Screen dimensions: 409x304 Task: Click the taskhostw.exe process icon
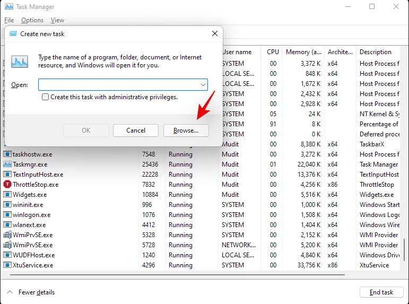[x=7, y=154]
